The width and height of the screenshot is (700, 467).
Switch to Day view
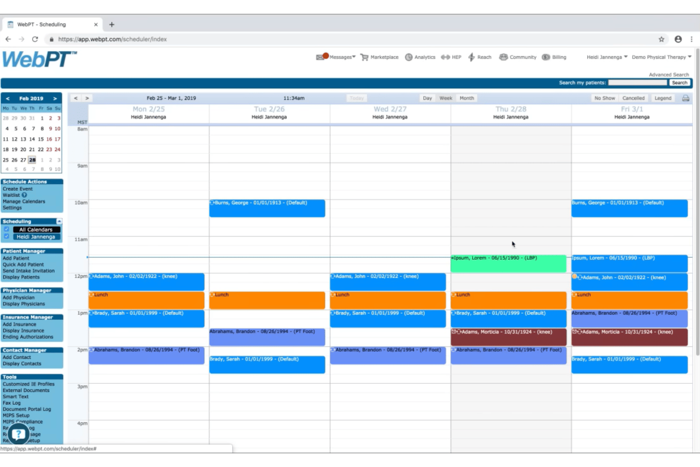(428, 98)
